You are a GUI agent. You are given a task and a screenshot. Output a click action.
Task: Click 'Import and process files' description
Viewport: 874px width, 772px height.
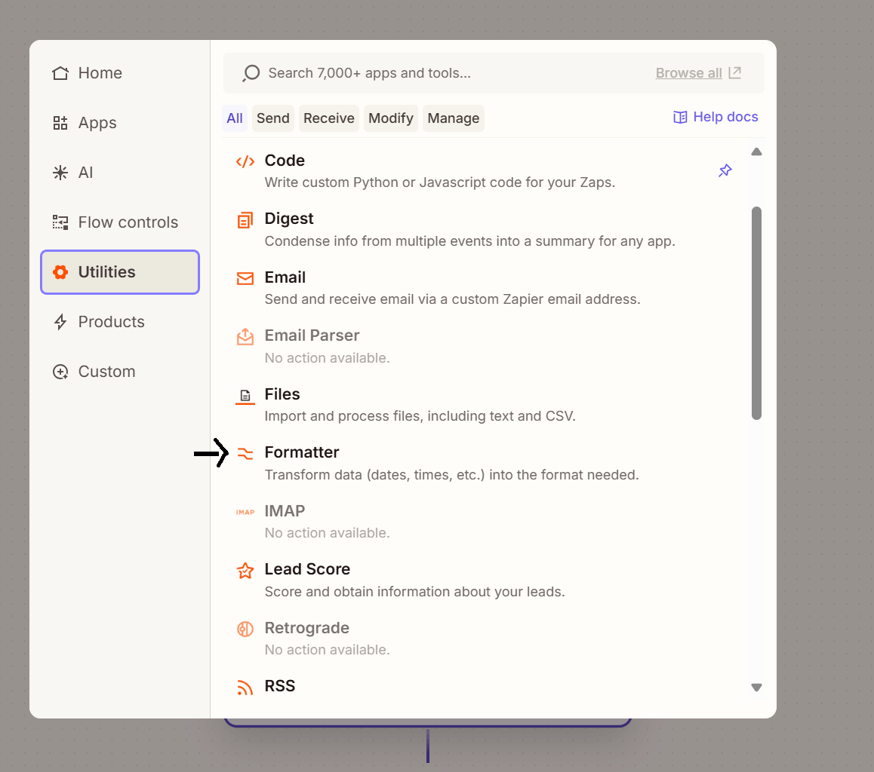(x=420, y=416)
